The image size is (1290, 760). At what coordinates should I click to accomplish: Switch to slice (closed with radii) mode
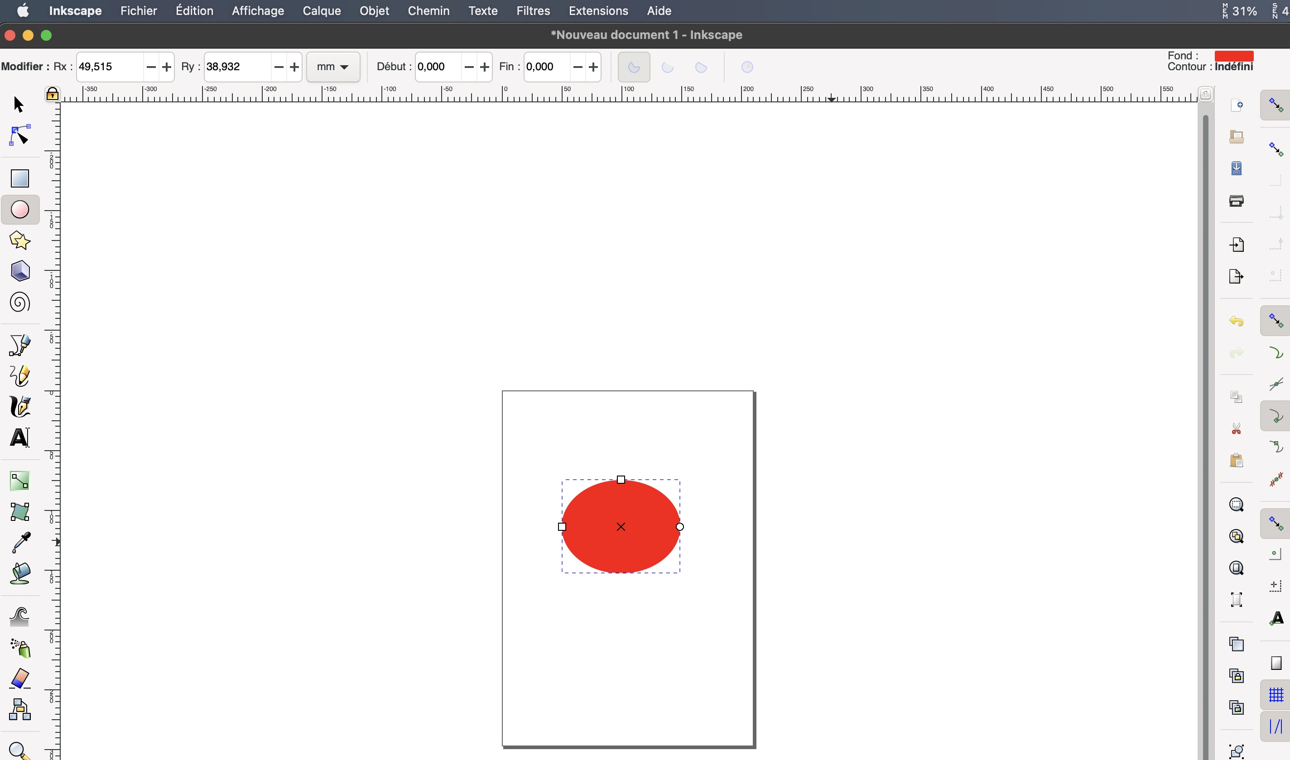click(x=634, y=67)
